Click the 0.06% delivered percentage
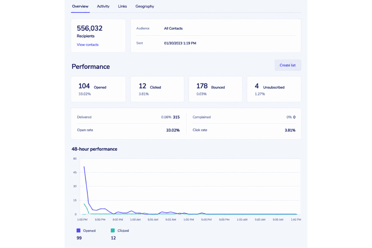372x248 pixels. coord(166,117)
